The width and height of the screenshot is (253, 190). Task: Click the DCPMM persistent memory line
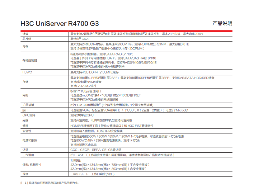[107, 49]
